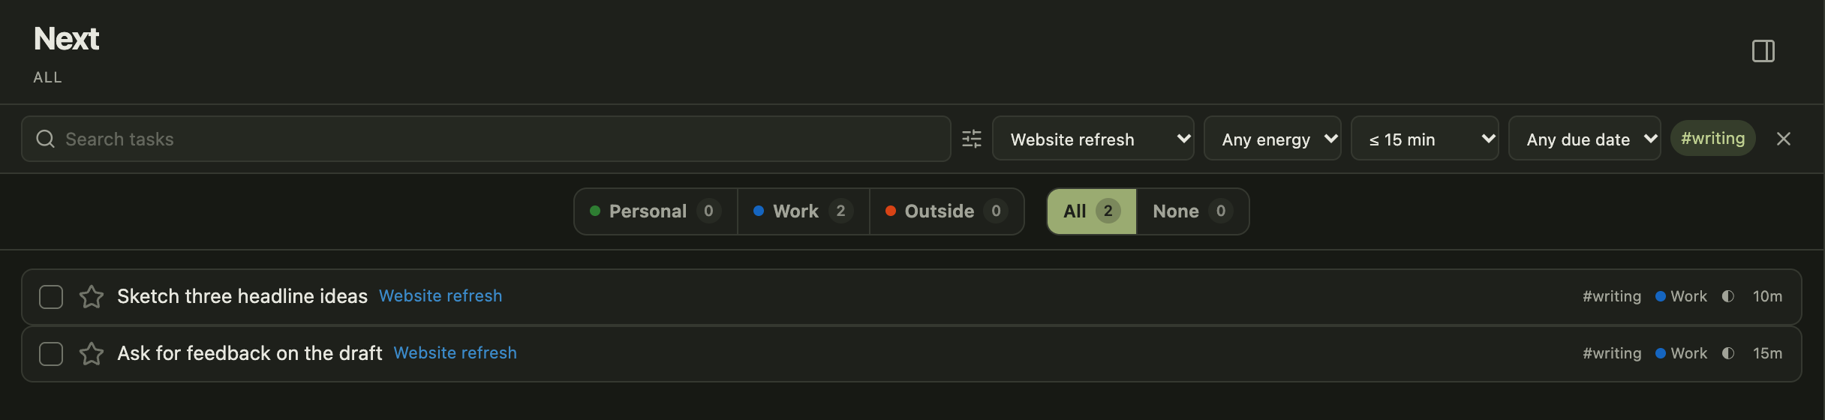Switch to the All filter tab
Image resolution: width=1825 pixels, height=420 pixels.
[1092, 211]
